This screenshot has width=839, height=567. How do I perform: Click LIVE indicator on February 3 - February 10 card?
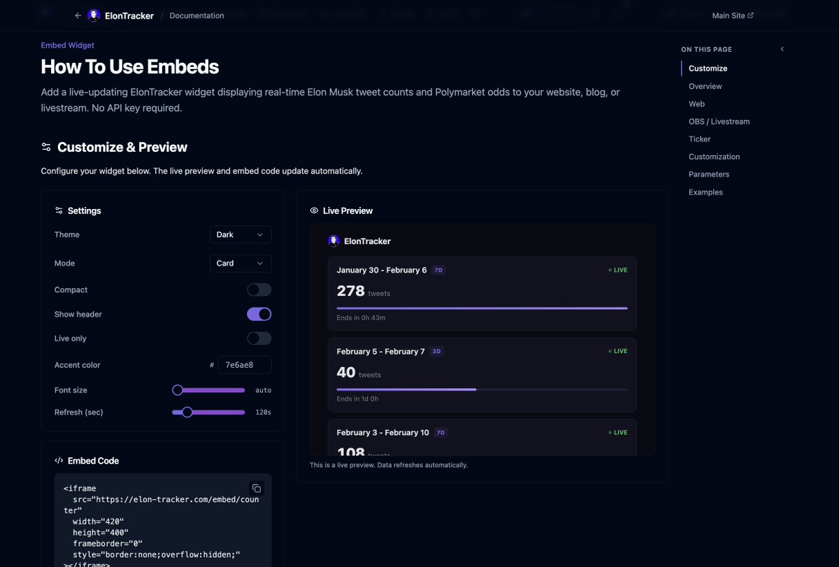618,433
